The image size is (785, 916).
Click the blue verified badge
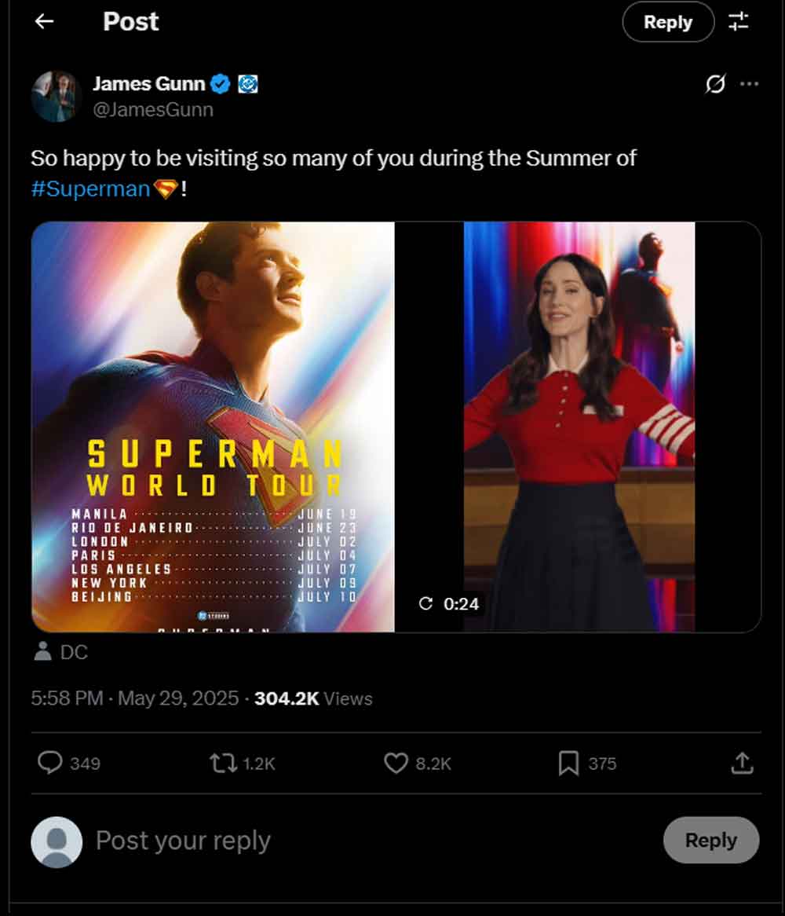point(221,84)
